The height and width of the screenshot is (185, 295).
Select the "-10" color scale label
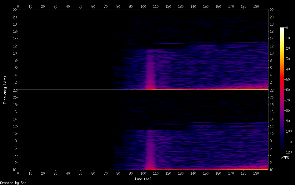pyautogui.click(x=287, y=38)
